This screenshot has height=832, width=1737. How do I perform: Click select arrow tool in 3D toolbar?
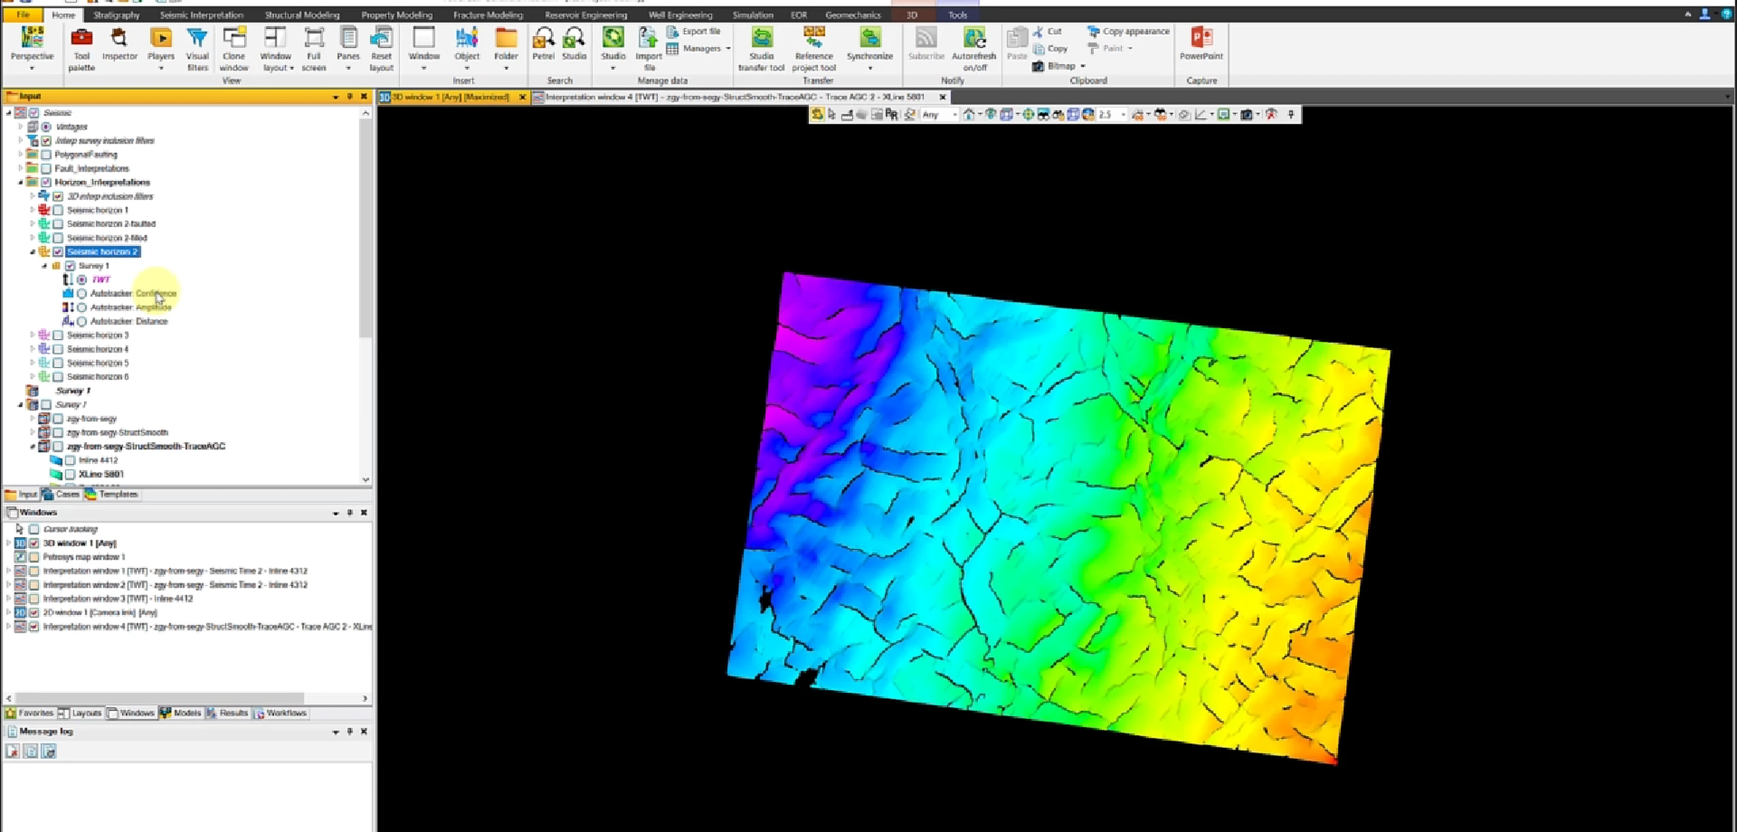coord(832,115)
